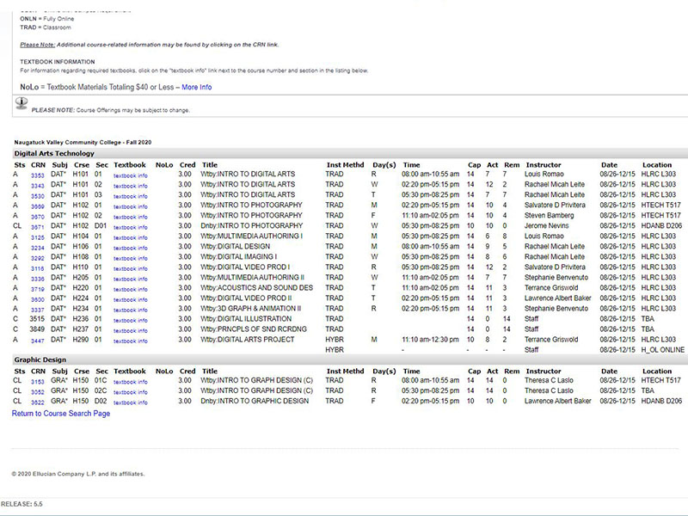Open textbook info for DAT H102 section 01
The height and width of the screenshot is (516, 688).
tap(131, 206)
